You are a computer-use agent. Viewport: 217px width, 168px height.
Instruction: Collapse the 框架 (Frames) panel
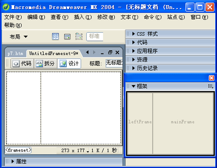pos(134,86)
